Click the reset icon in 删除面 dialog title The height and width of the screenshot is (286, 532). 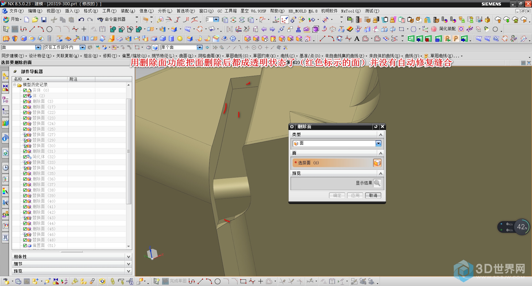click(x=376, y=127)
